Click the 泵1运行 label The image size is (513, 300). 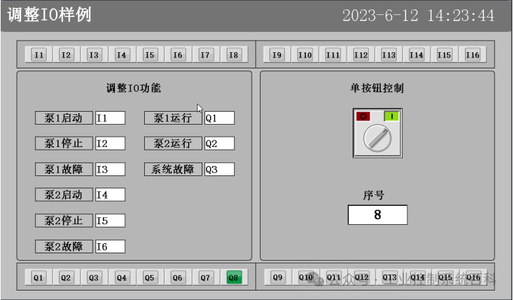point(173,118)
